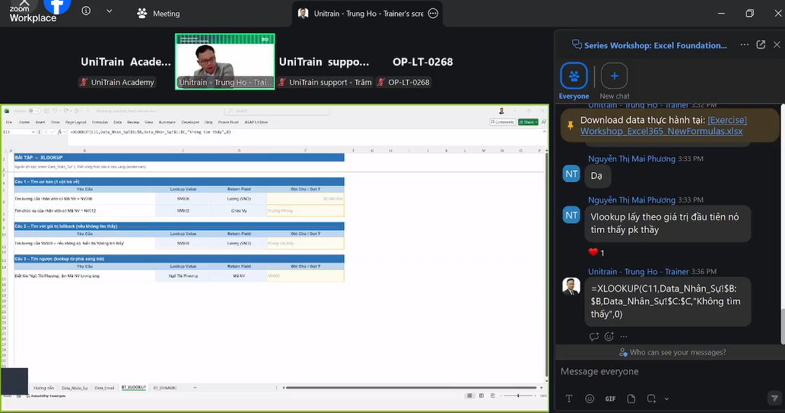Open the Data ribbon tab in Excel
The width and height of the screenshot is (785, 413).
coord(118,122)
